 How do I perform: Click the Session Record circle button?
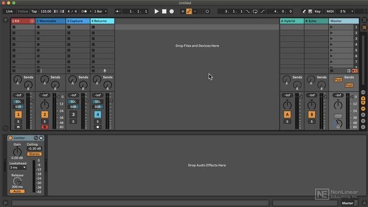coord(207,11)
